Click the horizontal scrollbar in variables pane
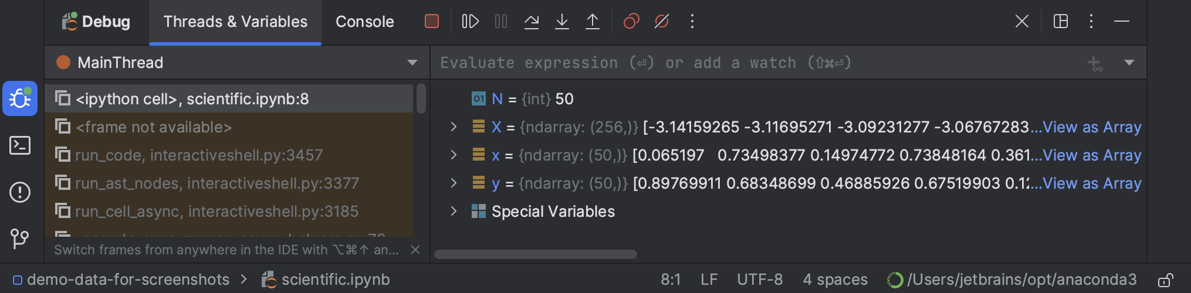This screenshot has width=1191, height=293. [535, 254]
